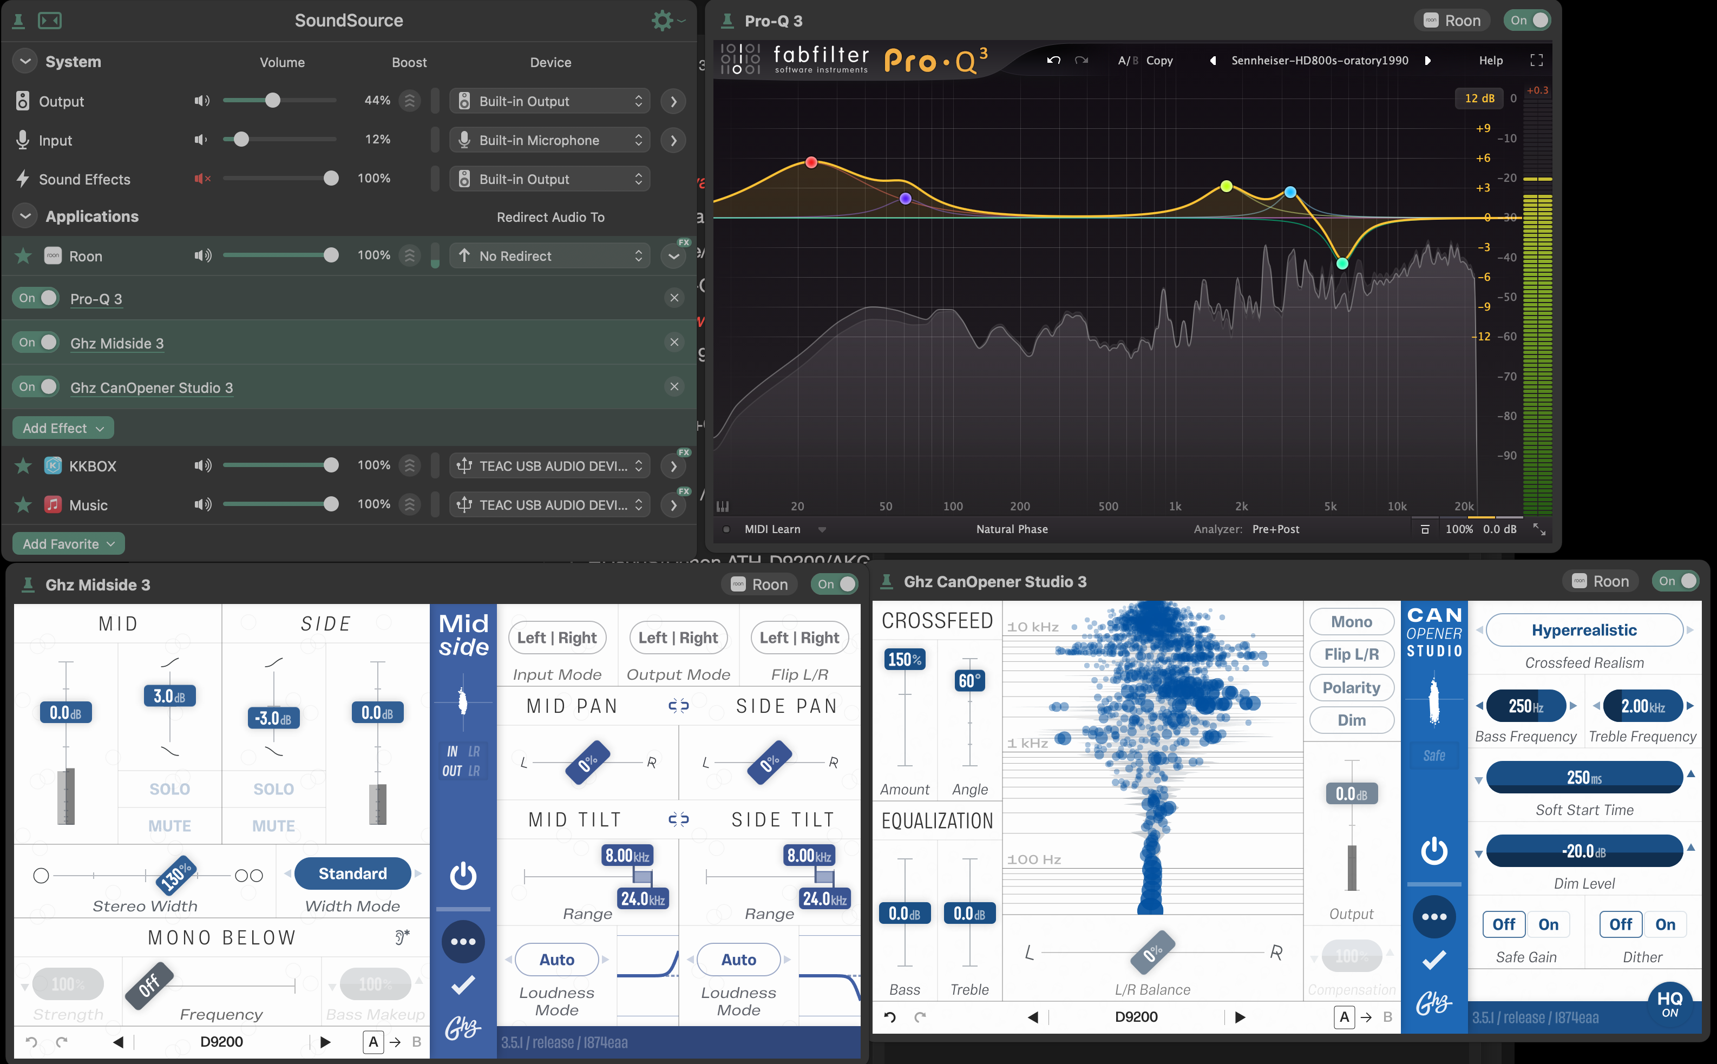Toggle the HQ ON button
Image resolution: width=1717 pixels, height=1064 pixels.
coord(1669,1003)
